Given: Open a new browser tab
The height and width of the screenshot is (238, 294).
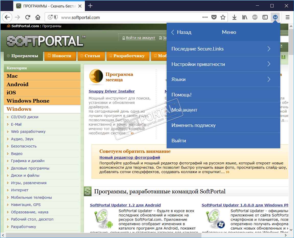Looking at the screenshot, I should click(x=90, y=6).
